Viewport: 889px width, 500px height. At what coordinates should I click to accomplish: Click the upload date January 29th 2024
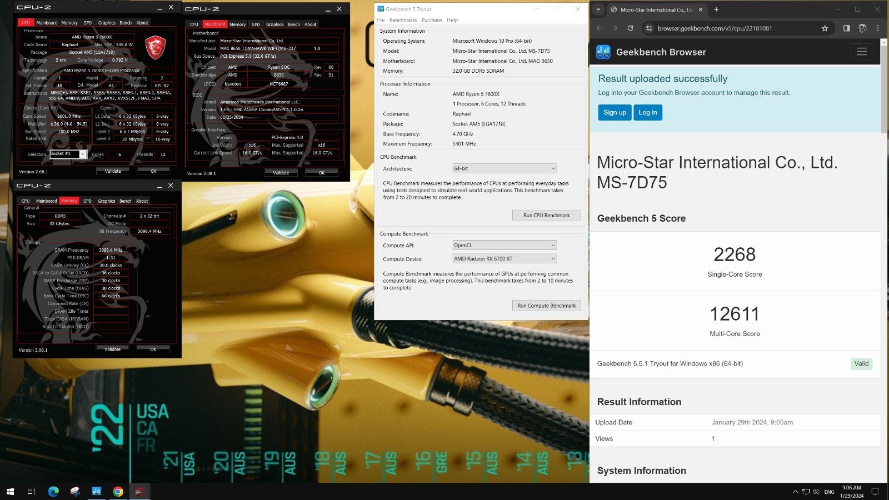pos(752,422)
